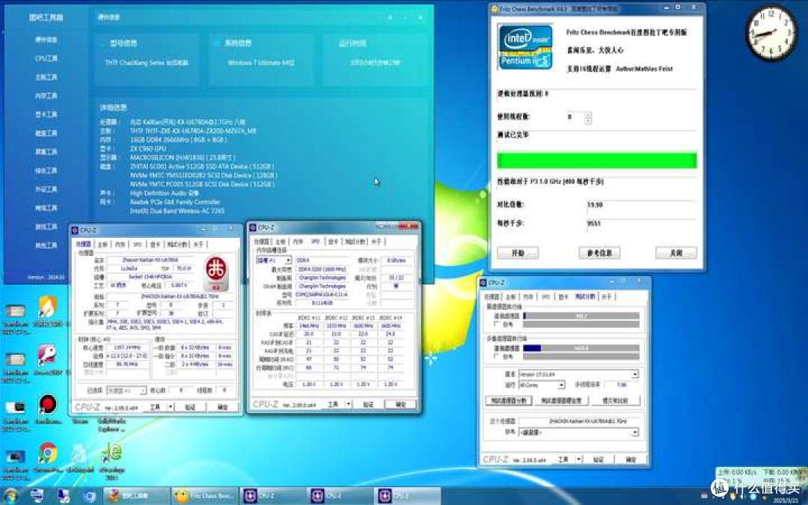The image size is (808, 505).
Task: Click the single-thread score bar in CPU-Z
Action: pyautogui.click(x=581, y=316)
